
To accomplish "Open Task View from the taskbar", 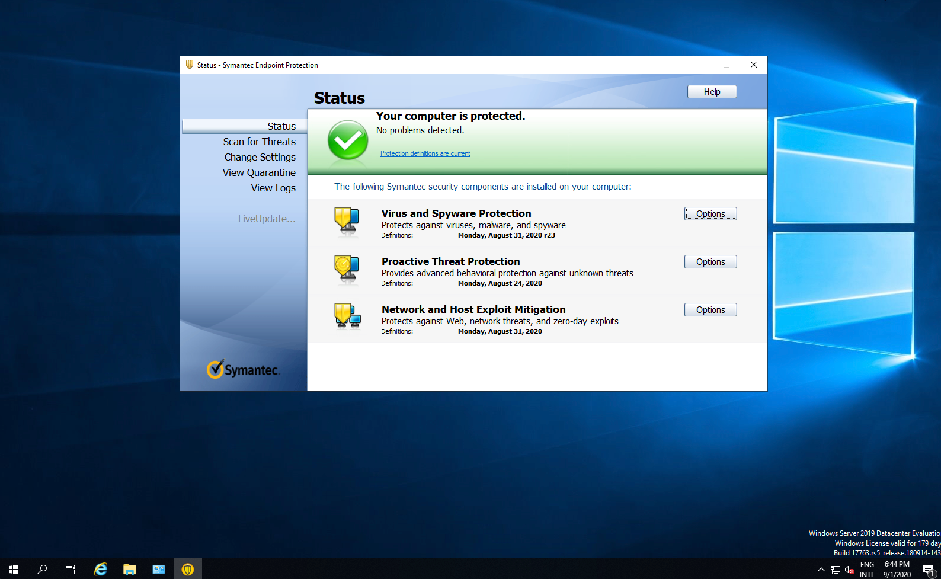I will click(x=71, y=569).
